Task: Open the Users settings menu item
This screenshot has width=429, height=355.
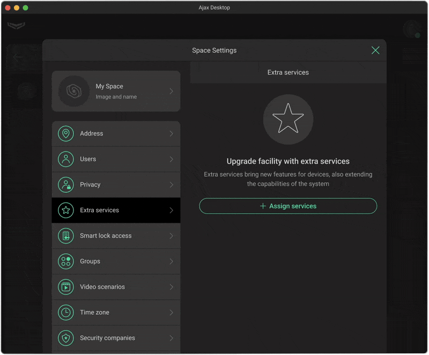Action: point(116,159)
